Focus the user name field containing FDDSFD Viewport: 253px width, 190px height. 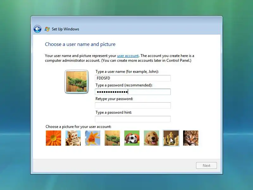(133, 78)
